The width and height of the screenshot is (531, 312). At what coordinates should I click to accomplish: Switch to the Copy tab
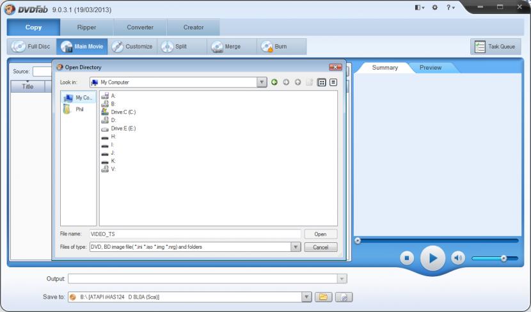(33, 27)
